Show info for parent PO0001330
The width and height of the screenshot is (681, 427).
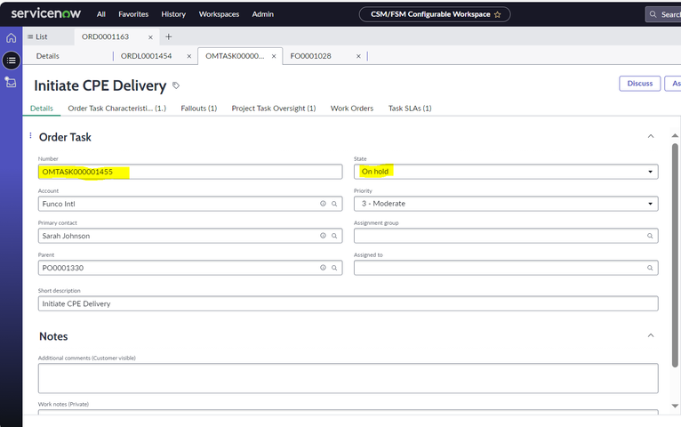pos(323,268)
